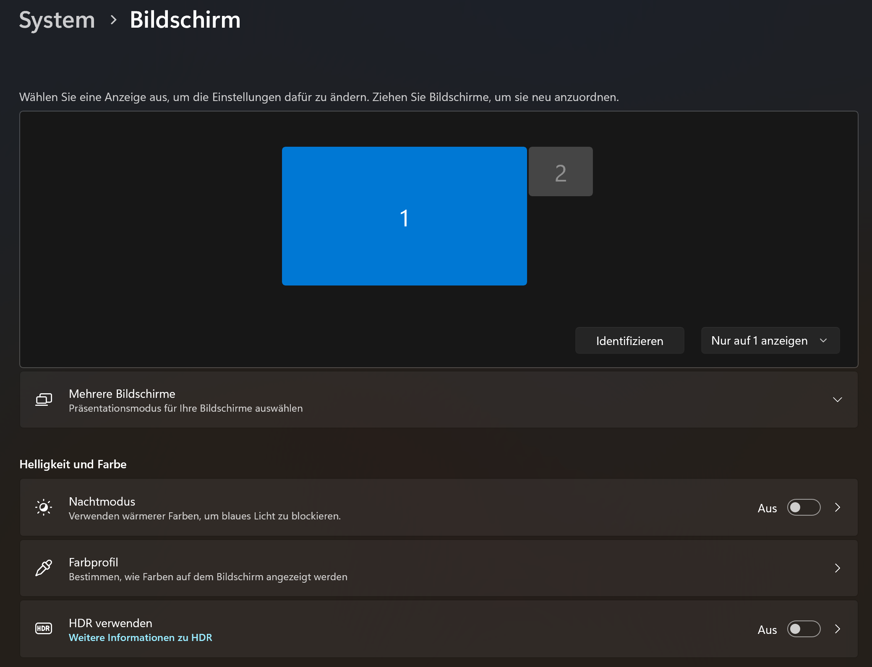Click the Farbprofil eyedropper icon
Image resolution: width=872 pixels, height=667 pixels.
click(x=44, y=568)
